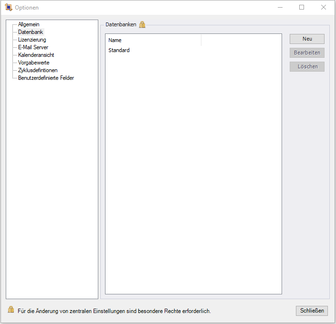Image resolution: width=336 pixels, height=324 pixels.
Task: Open the Lizenzierung settings page
Action: (32, 40)
